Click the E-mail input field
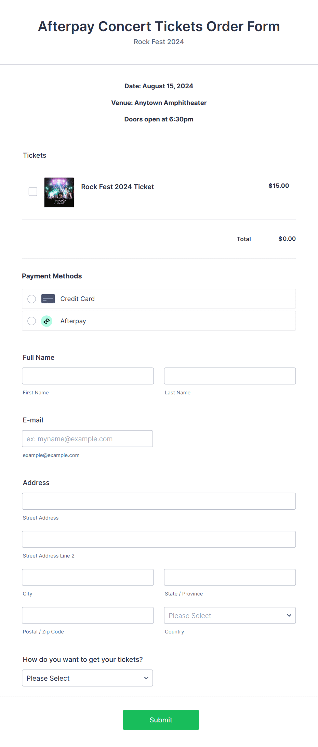The width and height of the screenshot is (318, 747). click(x=87, y=438)
